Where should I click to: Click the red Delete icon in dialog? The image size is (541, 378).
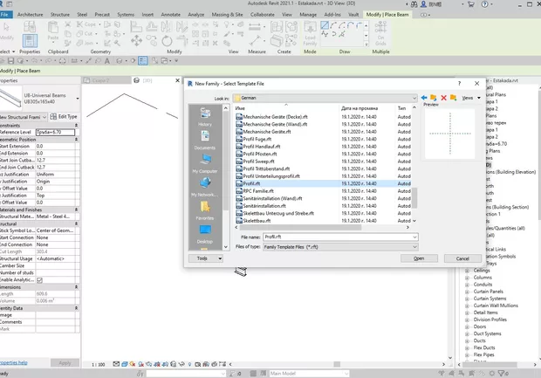point(443,98)
